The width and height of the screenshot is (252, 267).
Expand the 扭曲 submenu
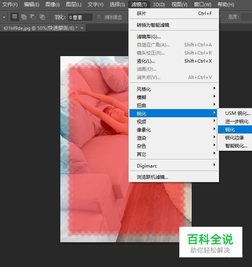pos(174,105)
